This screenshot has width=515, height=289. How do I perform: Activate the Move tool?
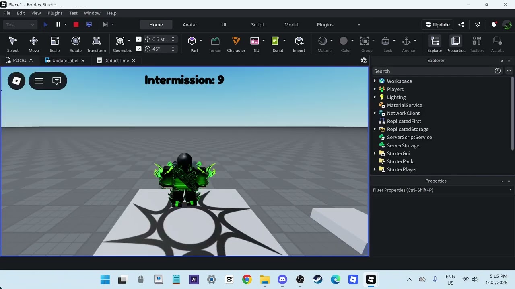34,44
